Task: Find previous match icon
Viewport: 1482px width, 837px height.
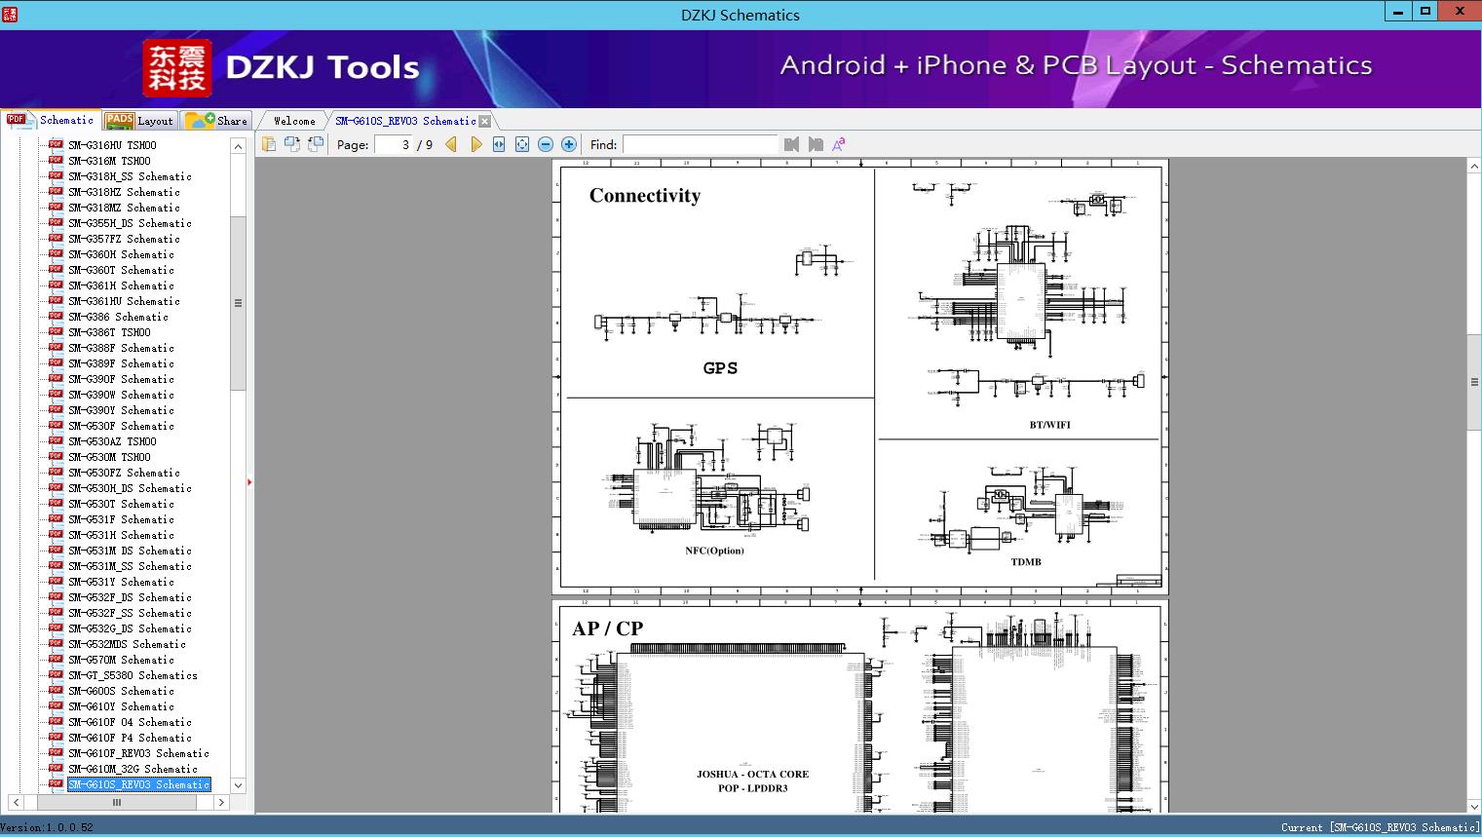Action: tap(791, 144)
